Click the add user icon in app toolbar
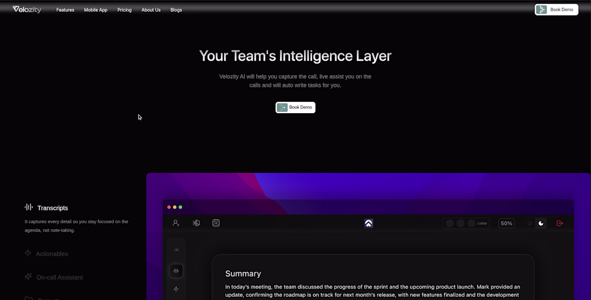 176,223
